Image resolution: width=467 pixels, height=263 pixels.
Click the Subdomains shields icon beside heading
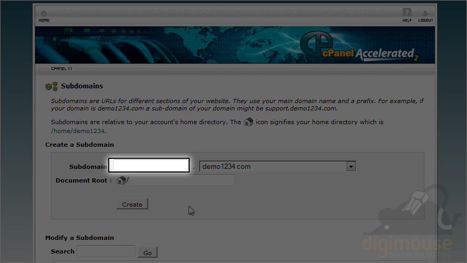coord(51,86)
